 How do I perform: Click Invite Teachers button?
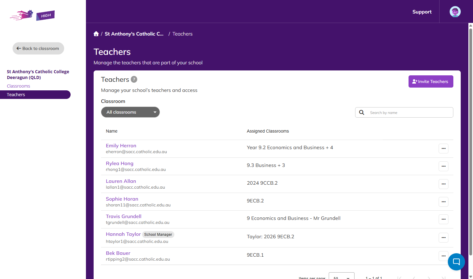pyautogui.click(x=431, y=81)
